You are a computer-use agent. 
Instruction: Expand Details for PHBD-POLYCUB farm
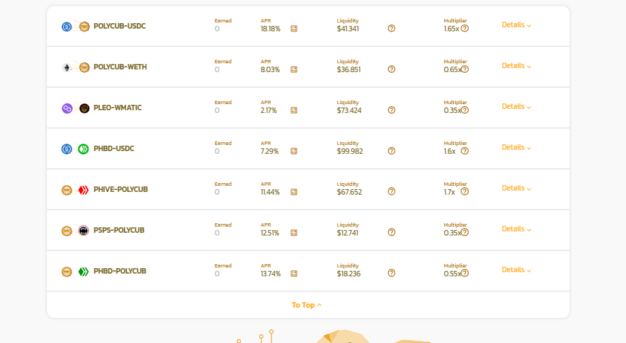click(516, 270)
